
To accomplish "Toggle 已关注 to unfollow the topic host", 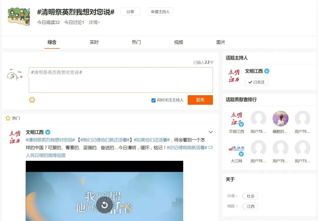I will point(256,82).
